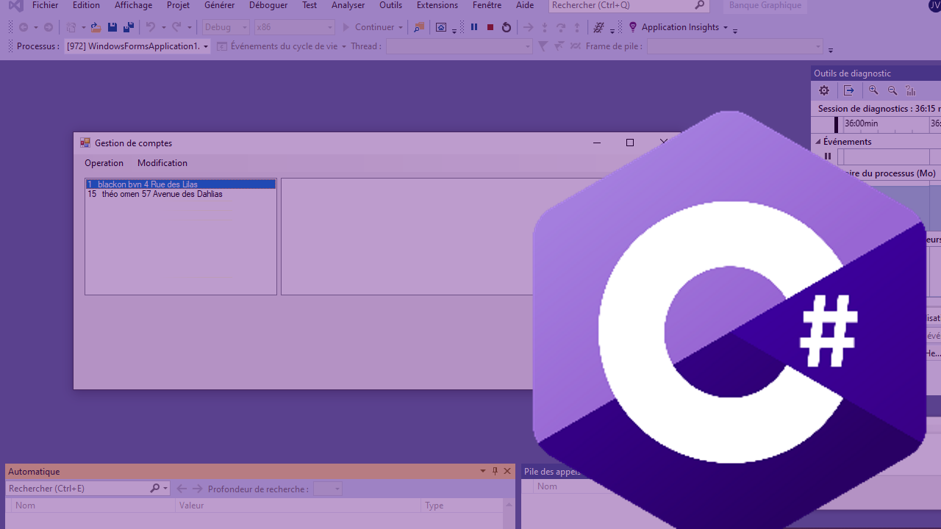Viewport: 941px width, 529px height.
Task: Click the Rechercher (Ctrl+Q) search box
Action: click(x=629, y=6)
